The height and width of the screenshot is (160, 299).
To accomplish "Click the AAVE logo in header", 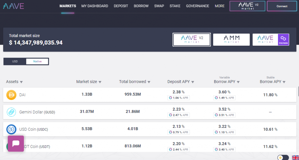I will click(13, 6).
